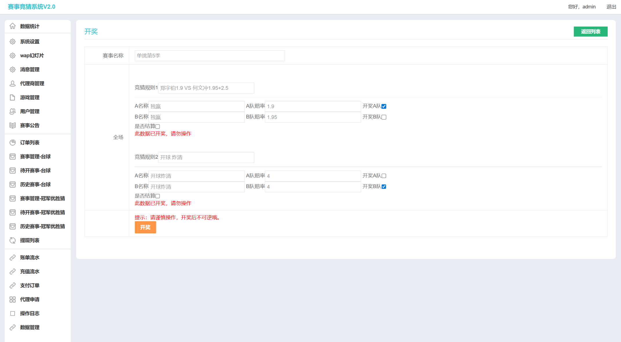
Task: Click the refresh icon next to 提现列表
Action: click(x=12, y=240)
